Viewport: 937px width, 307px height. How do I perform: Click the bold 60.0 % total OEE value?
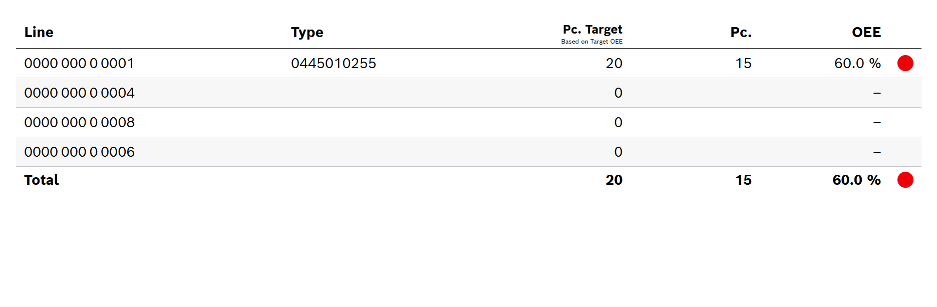point(856,180)
